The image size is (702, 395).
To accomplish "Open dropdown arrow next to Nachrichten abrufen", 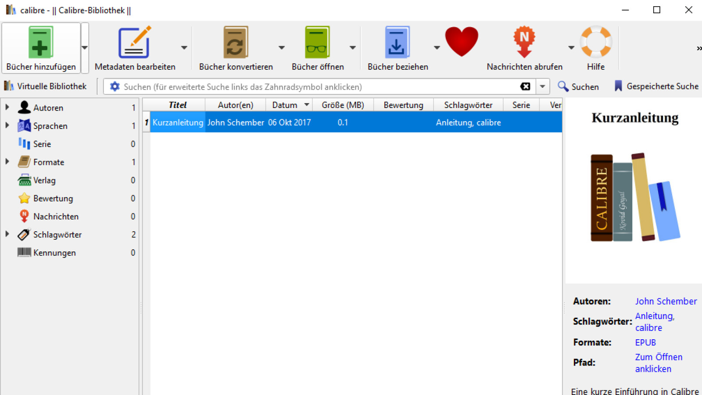I will (571, 47).
